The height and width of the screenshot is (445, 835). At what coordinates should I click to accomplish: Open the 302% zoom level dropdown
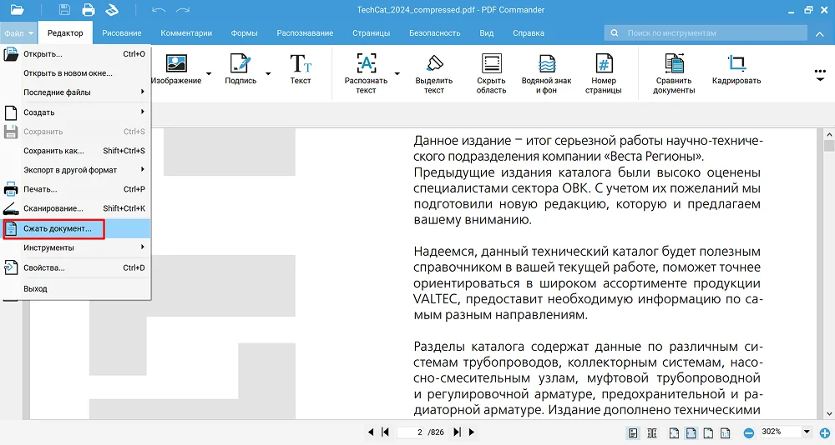[807, 432]
